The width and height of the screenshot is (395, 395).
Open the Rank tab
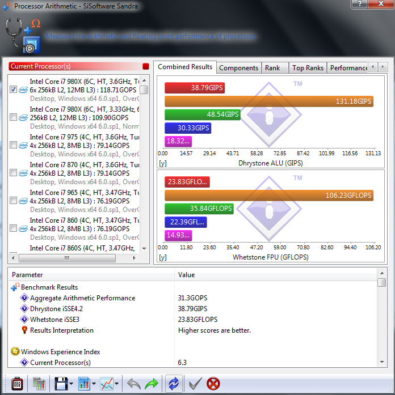(x=275, y=68)
